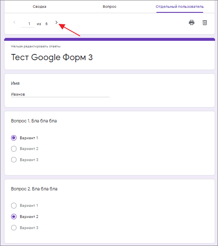Switch to the Сводка tab
This screenshot has width=218, height=246.
(x=39, y=7)
